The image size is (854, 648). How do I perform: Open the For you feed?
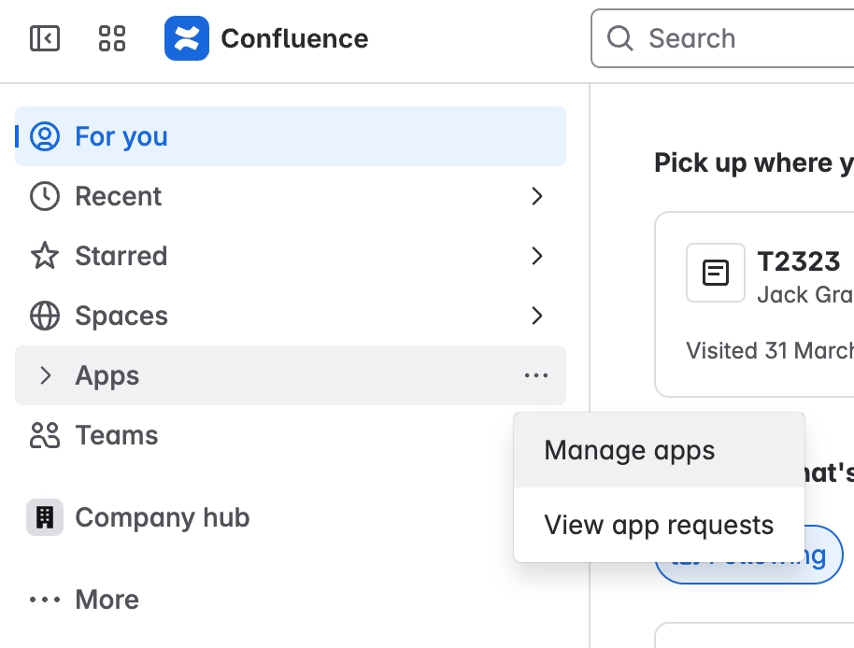(121, 136)
